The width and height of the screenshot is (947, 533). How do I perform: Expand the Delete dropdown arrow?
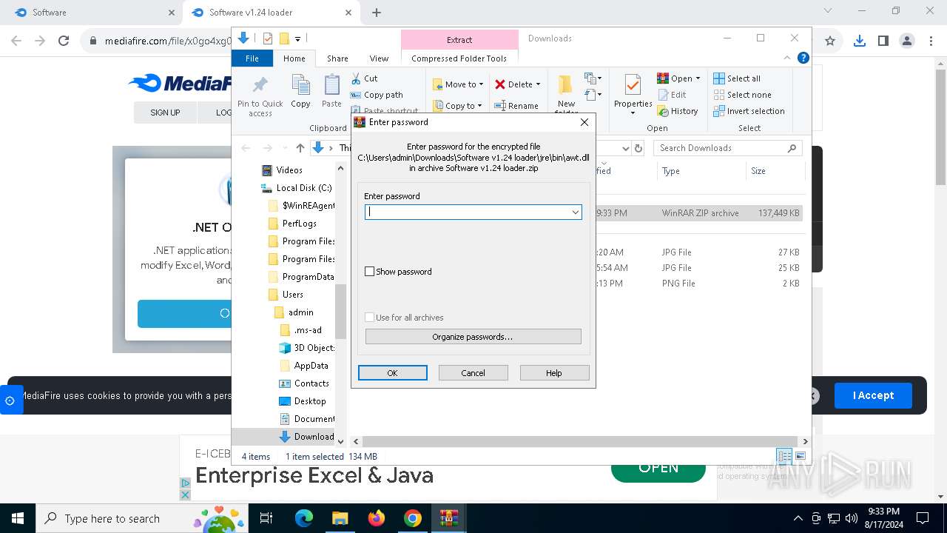538,84
